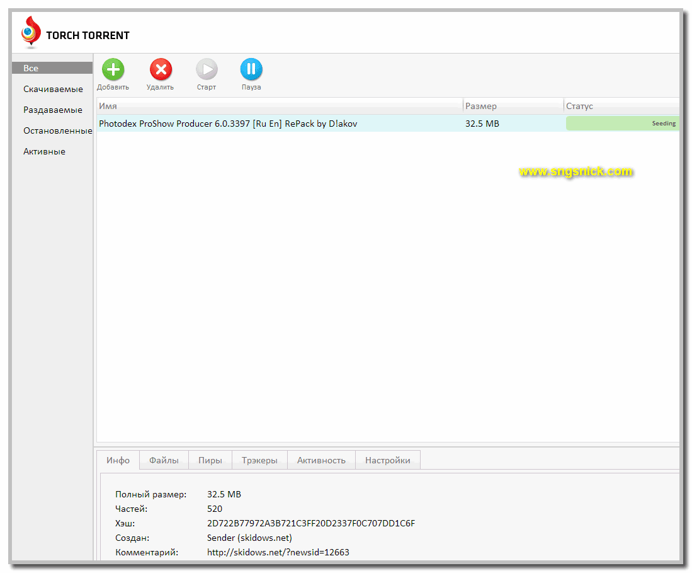Switch to the Файлы tab
Screen dimensions: 692x573
(x=164, y=460)
